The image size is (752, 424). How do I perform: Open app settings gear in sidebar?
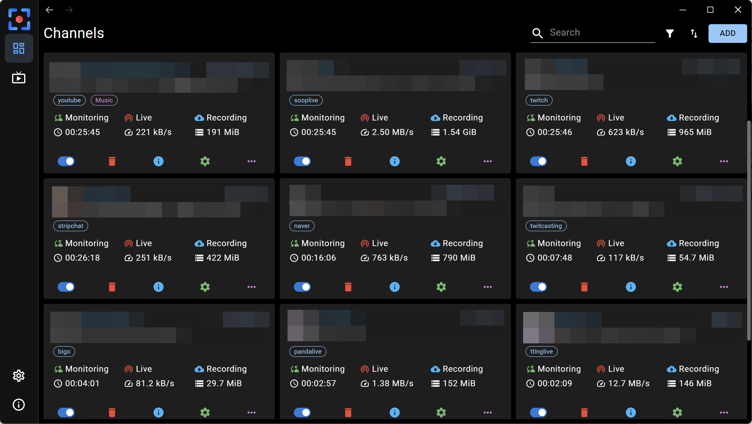tap(19, 376)
